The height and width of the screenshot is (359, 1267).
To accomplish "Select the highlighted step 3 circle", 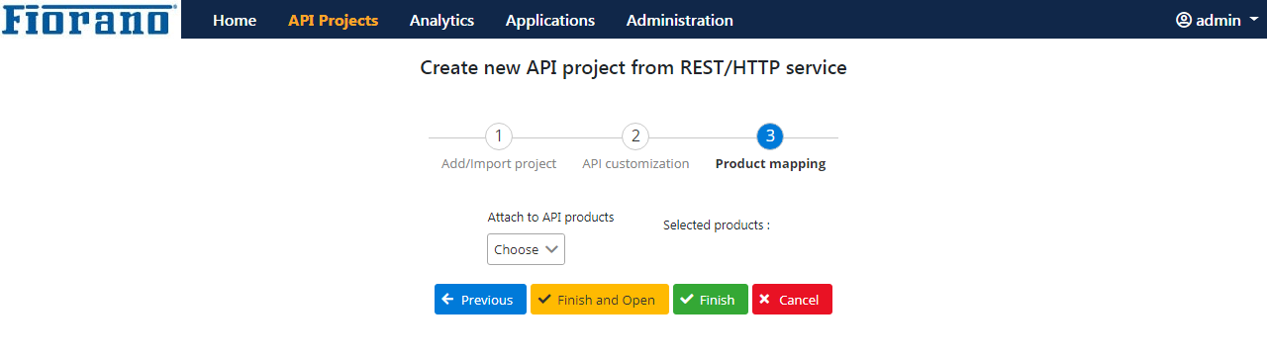I will (770, 136).
